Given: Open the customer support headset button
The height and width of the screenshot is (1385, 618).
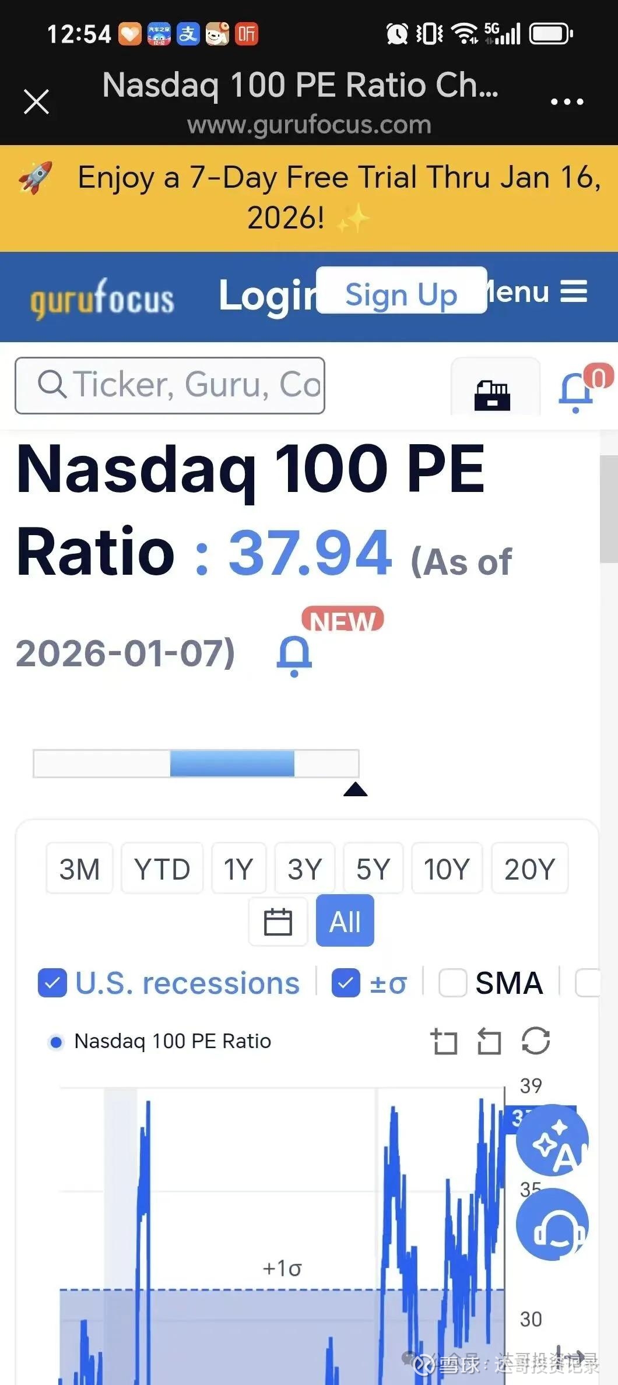Looking at the screenshot, I should coord(552,1224).
